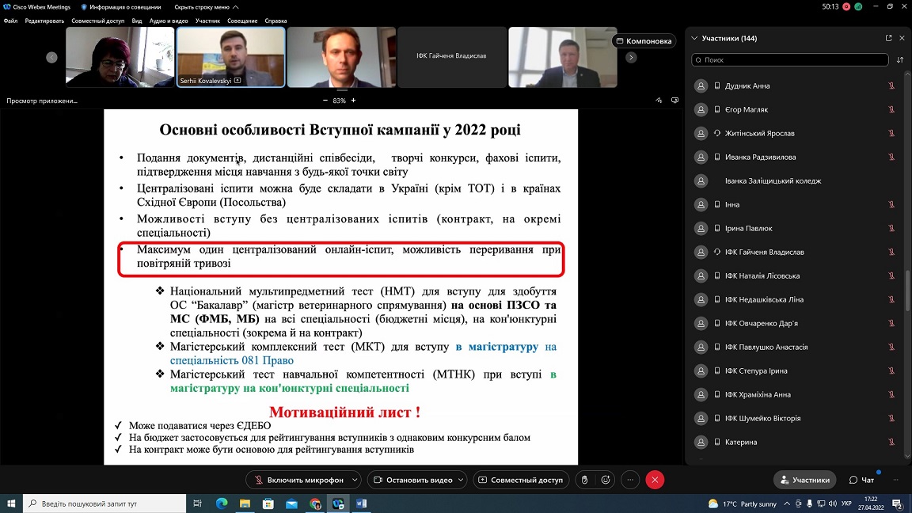
Task: Click muted mic icon for Ірина Павлюк
Action: [891, 229]
